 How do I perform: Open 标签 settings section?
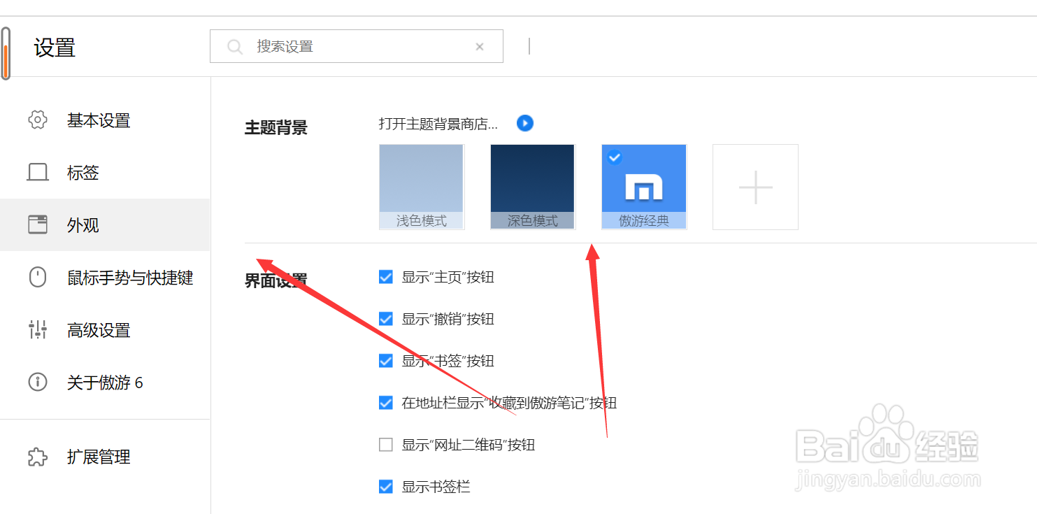click(105, 172)
